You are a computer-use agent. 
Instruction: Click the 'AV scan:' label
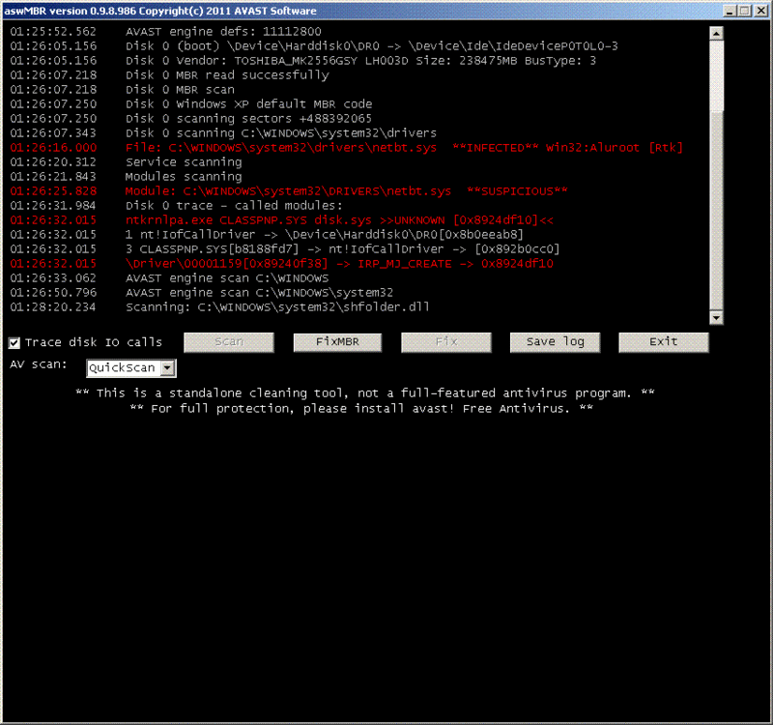tap(38, 365)
